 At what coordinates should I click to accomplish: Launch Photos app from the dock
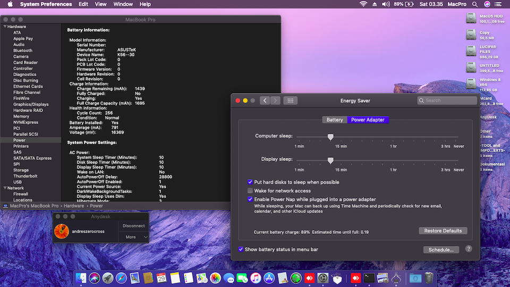(x=215, y=278)
